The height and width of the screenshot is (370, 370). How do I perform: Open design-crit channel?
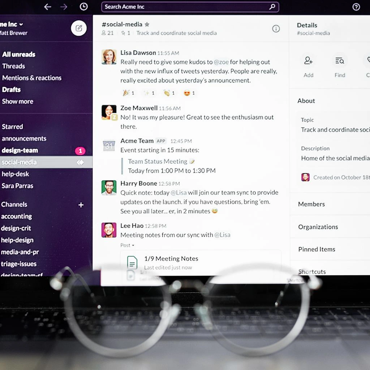point(16,228)
